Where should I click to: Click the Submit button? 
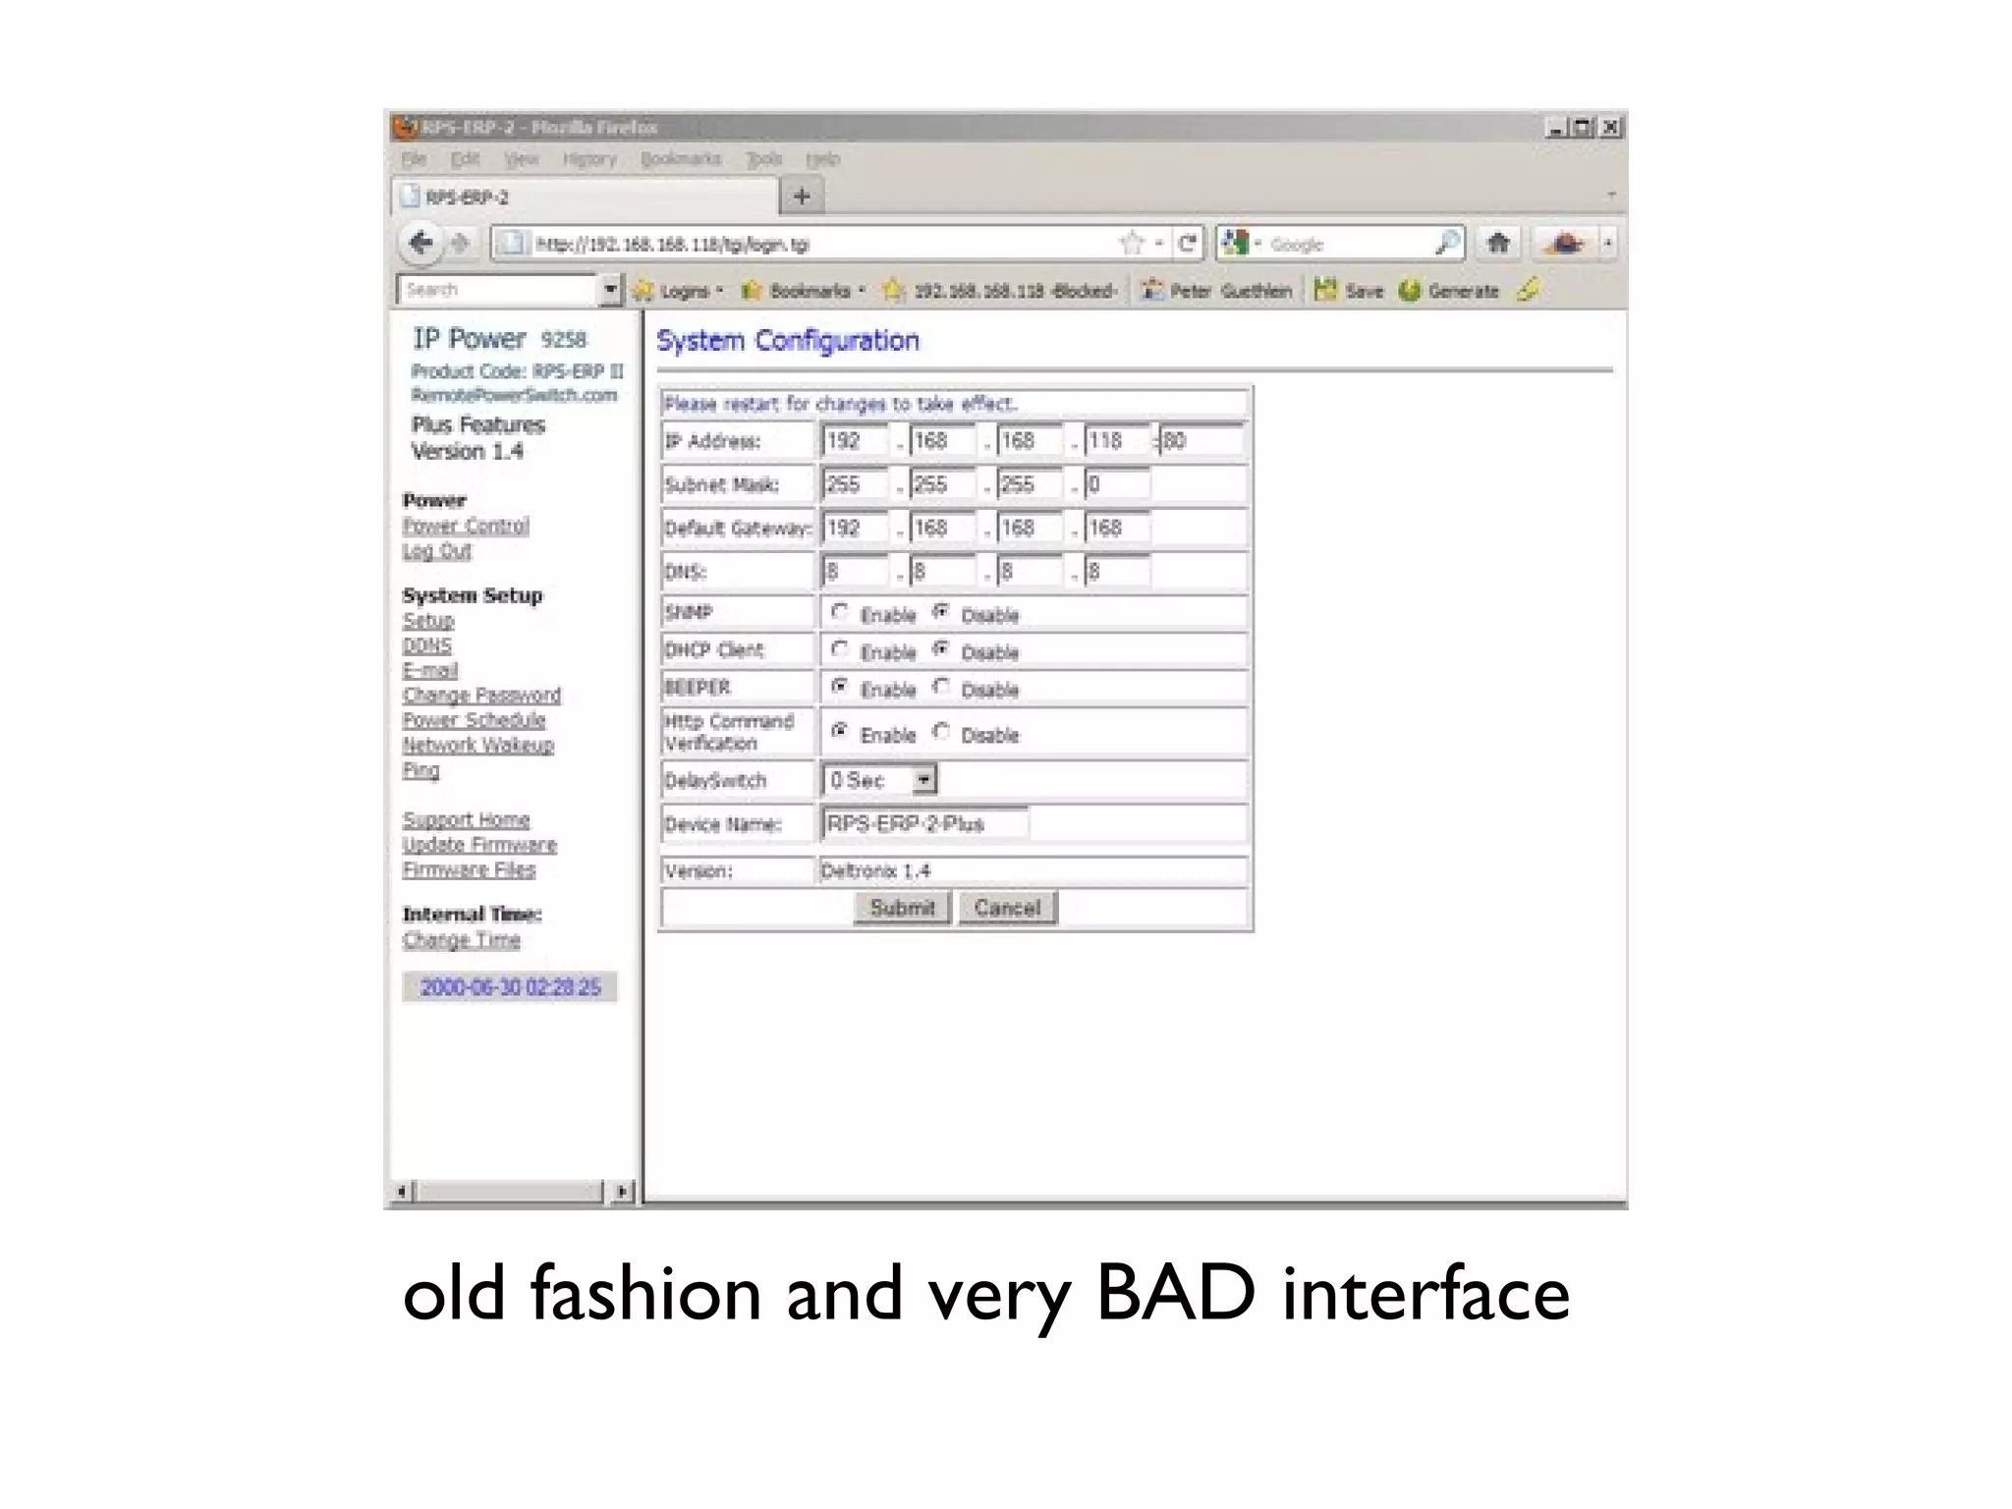pyautogui.click(x=903, y=908)
